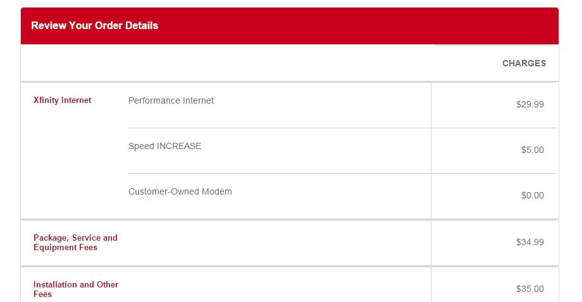Viewport: 582px width, 302px height.
Task: Click the $29.99 Performance Internet charge
Action: [529, 104]
